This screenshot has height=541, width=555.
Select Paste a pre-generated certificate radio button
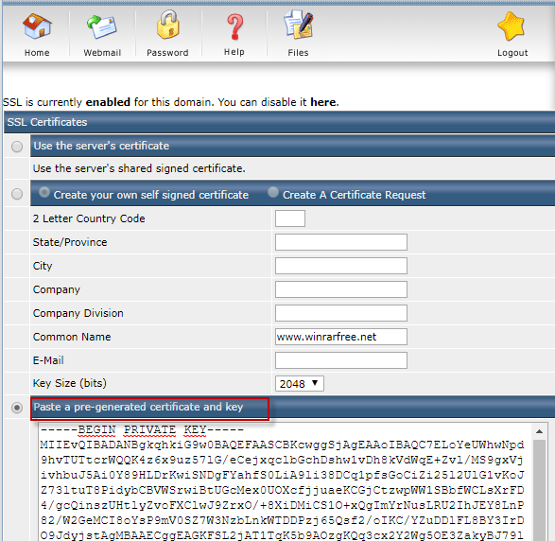pos(17,408)
